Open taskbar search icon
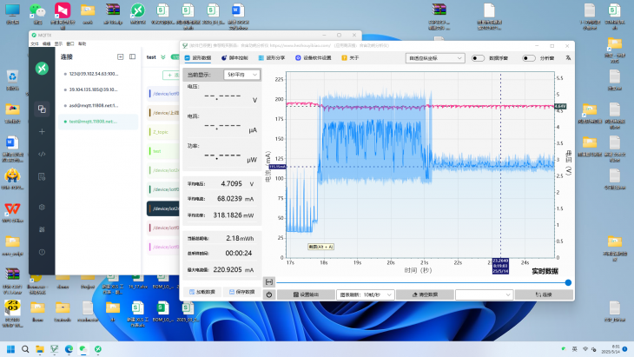This screenshot has height=357, width=634. pyautogui.click(x=25, y=349)
